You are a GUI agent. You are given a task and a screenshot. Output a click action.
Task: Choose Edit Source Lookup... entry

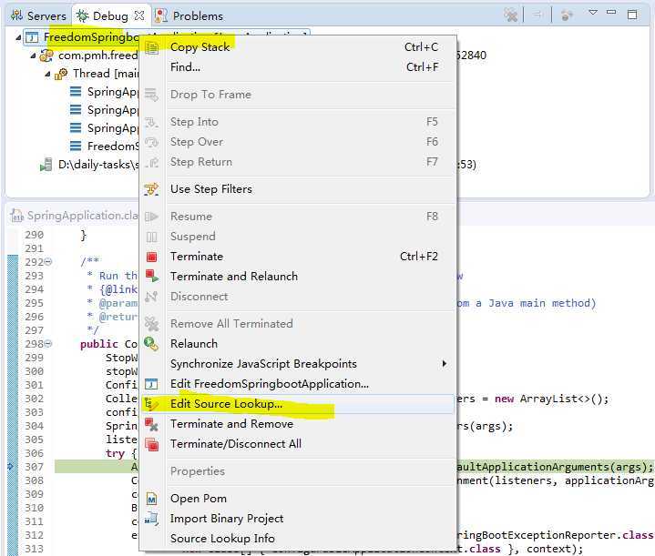click(298, 404)
